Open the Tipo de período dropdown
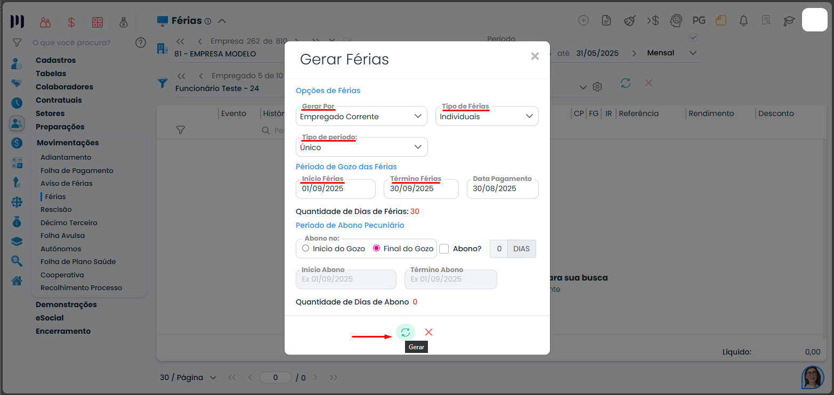Image resolution: width=834 pixels, height=395 pixels. pos(362,147)
